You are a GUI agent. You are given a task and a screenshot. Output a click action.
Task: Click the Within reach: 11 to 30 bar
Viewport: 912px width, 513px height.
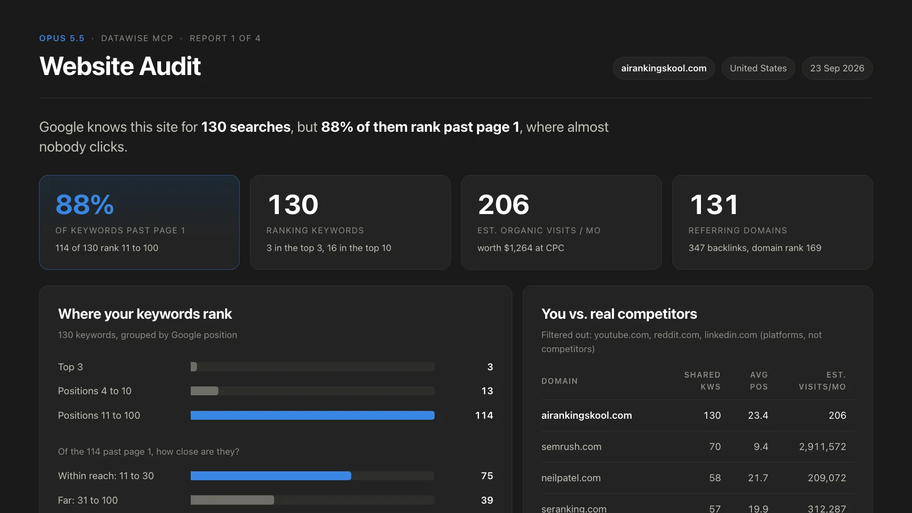tap(313, 476)
